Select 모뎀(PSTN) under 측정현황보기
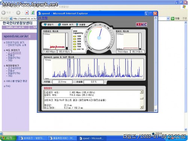This screenshot has width=188, height=141. point(14,73)
